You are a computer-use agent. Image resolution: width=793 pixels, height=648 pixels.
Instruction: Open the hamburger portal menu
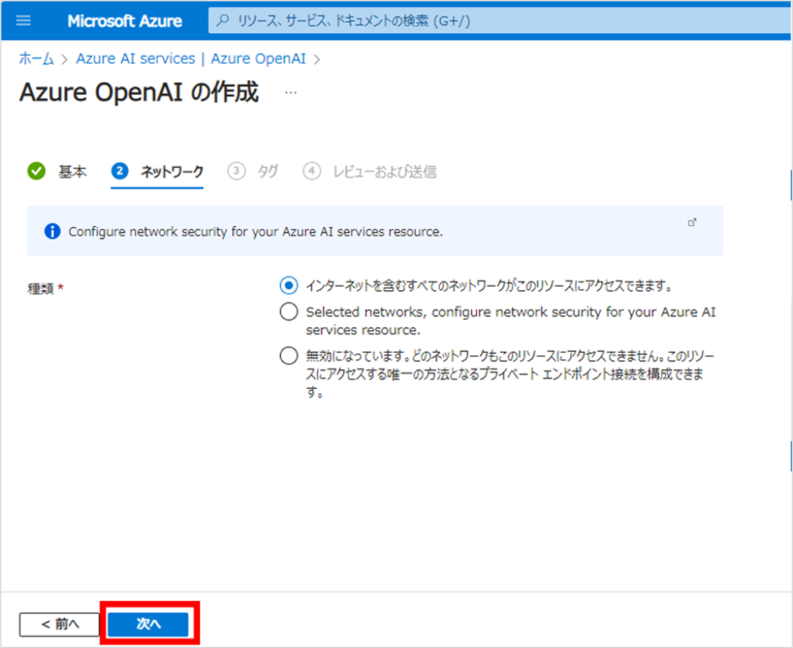click(23, 20)
